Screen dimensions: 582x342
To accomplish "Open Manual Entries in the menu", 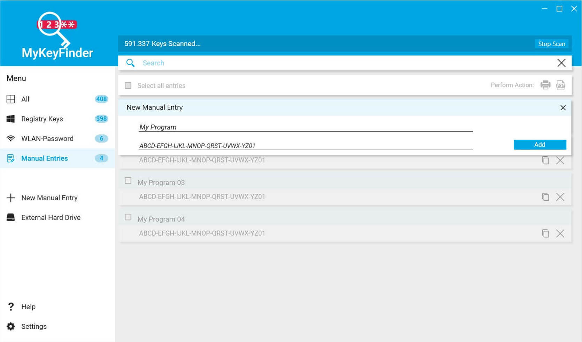I will point(44,158).
